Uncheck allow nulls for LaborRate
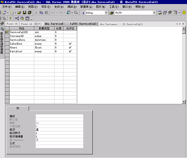Viewport: 187px width, 158px height. coord(70,44)
